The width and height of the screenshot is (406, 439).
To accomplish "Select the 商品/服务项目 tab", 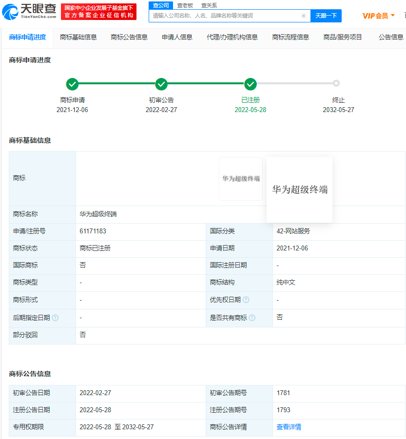I will (343, 37).
